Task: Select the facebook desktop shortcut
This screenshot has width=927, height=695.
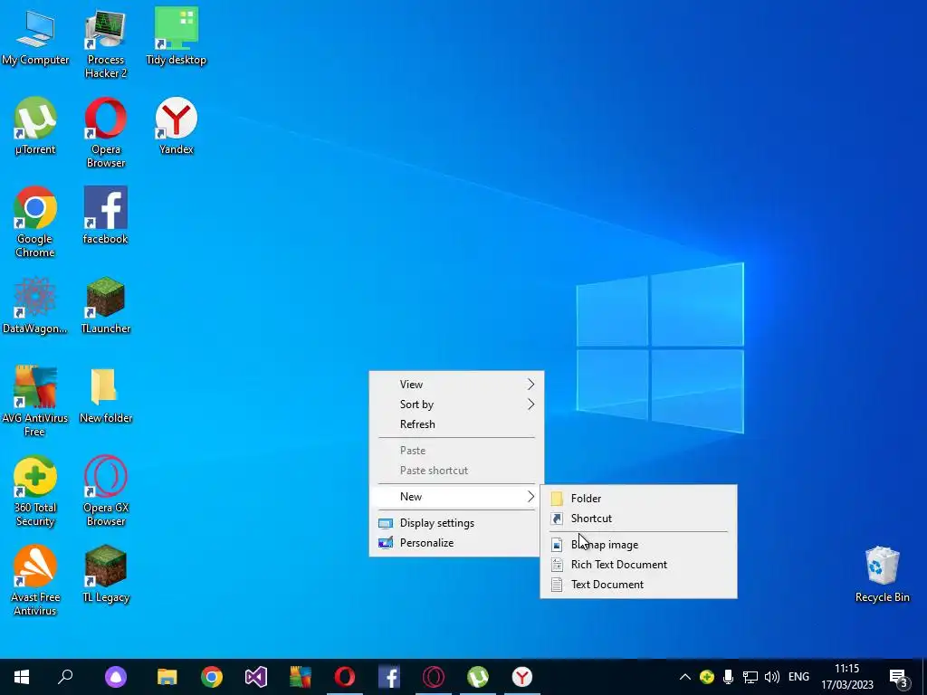Action: [106, 215]
